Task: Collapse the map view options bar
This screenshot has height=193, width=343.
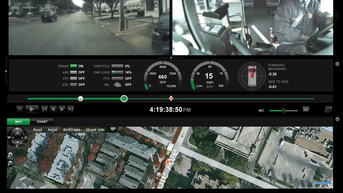Action: (x=113, y=130)
